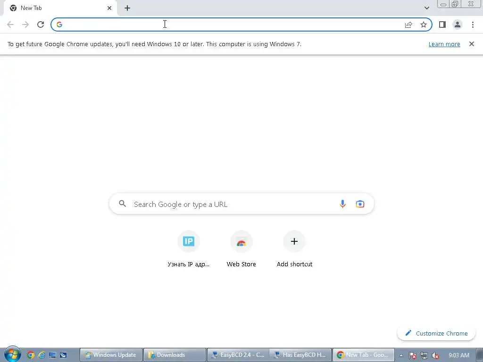Dismiss the Windows 7 update infobar
Viewport: 483px width, 362px height.
(x=471, y=44)
